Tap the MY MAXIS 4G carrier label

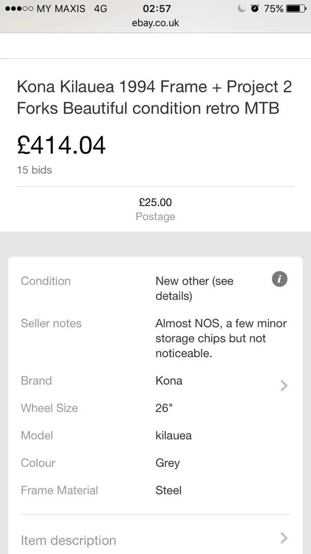pos(72,8)
